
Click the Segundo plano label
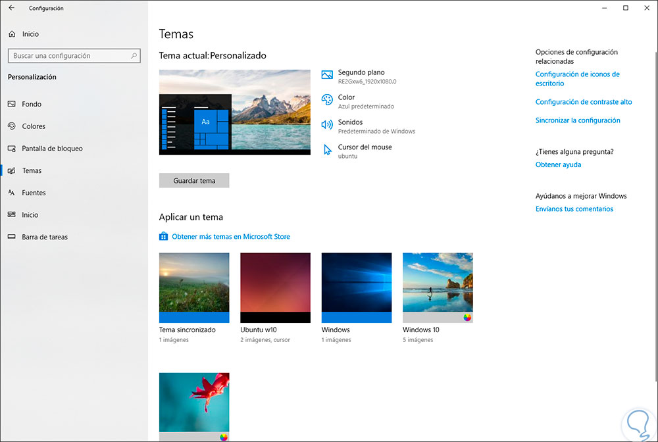point(361,72)
